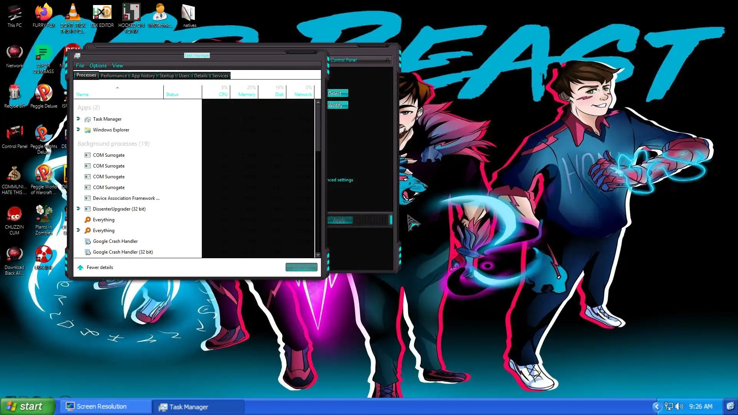Image resolution: width=738 pixels, height=415 pixels.
Task: Open VLC cone desktop shortcut
Action: tap(73, 13)
